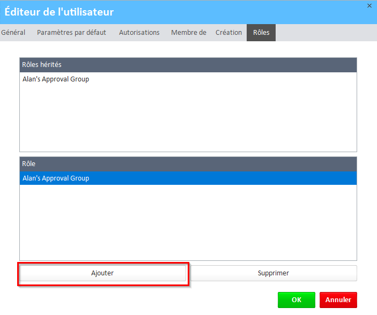This screenshot has height=315, width=377.
Task: Go to the Autorisations tab
Action: pos(139,33)
